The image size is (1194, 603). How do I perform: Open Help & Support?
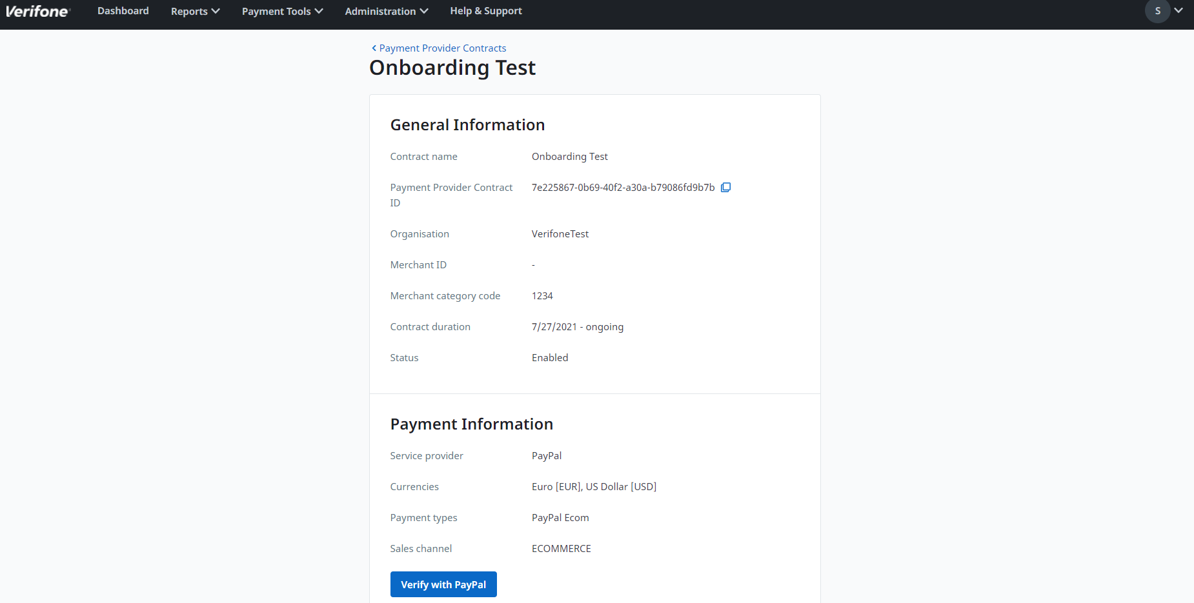486,11
